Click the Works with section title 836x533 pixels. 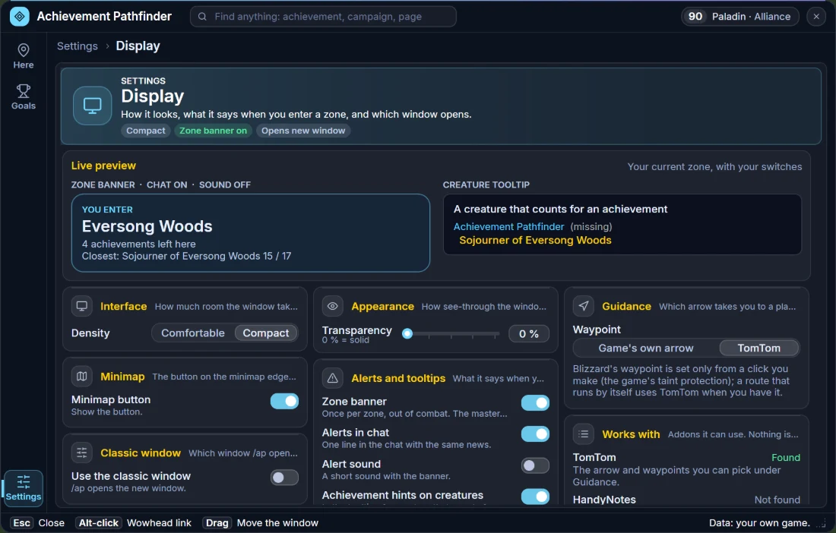pos(631,434)
